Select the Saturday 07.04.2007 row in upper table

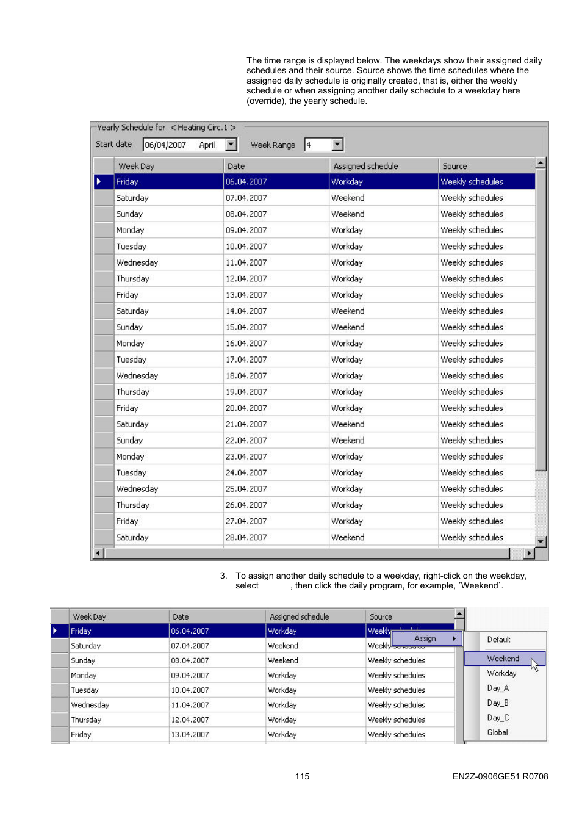point(315,198)
